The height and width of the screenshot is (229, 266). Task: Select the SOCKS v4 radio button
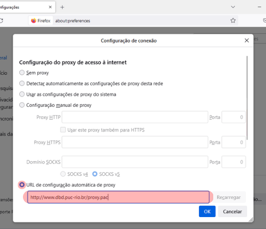pyautogui.click(x=63, y=174)
